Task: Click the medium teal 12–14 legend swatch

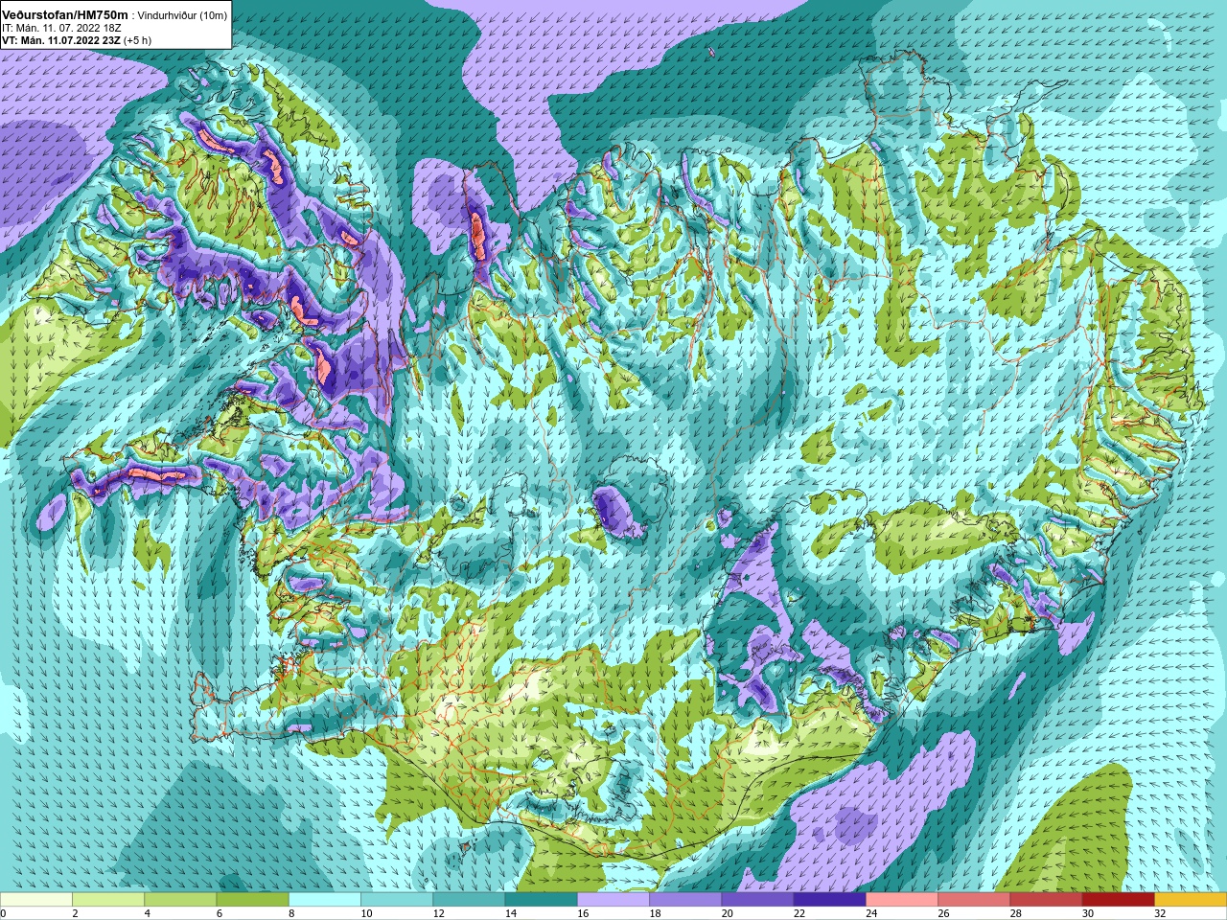Action: pos(469,900)
